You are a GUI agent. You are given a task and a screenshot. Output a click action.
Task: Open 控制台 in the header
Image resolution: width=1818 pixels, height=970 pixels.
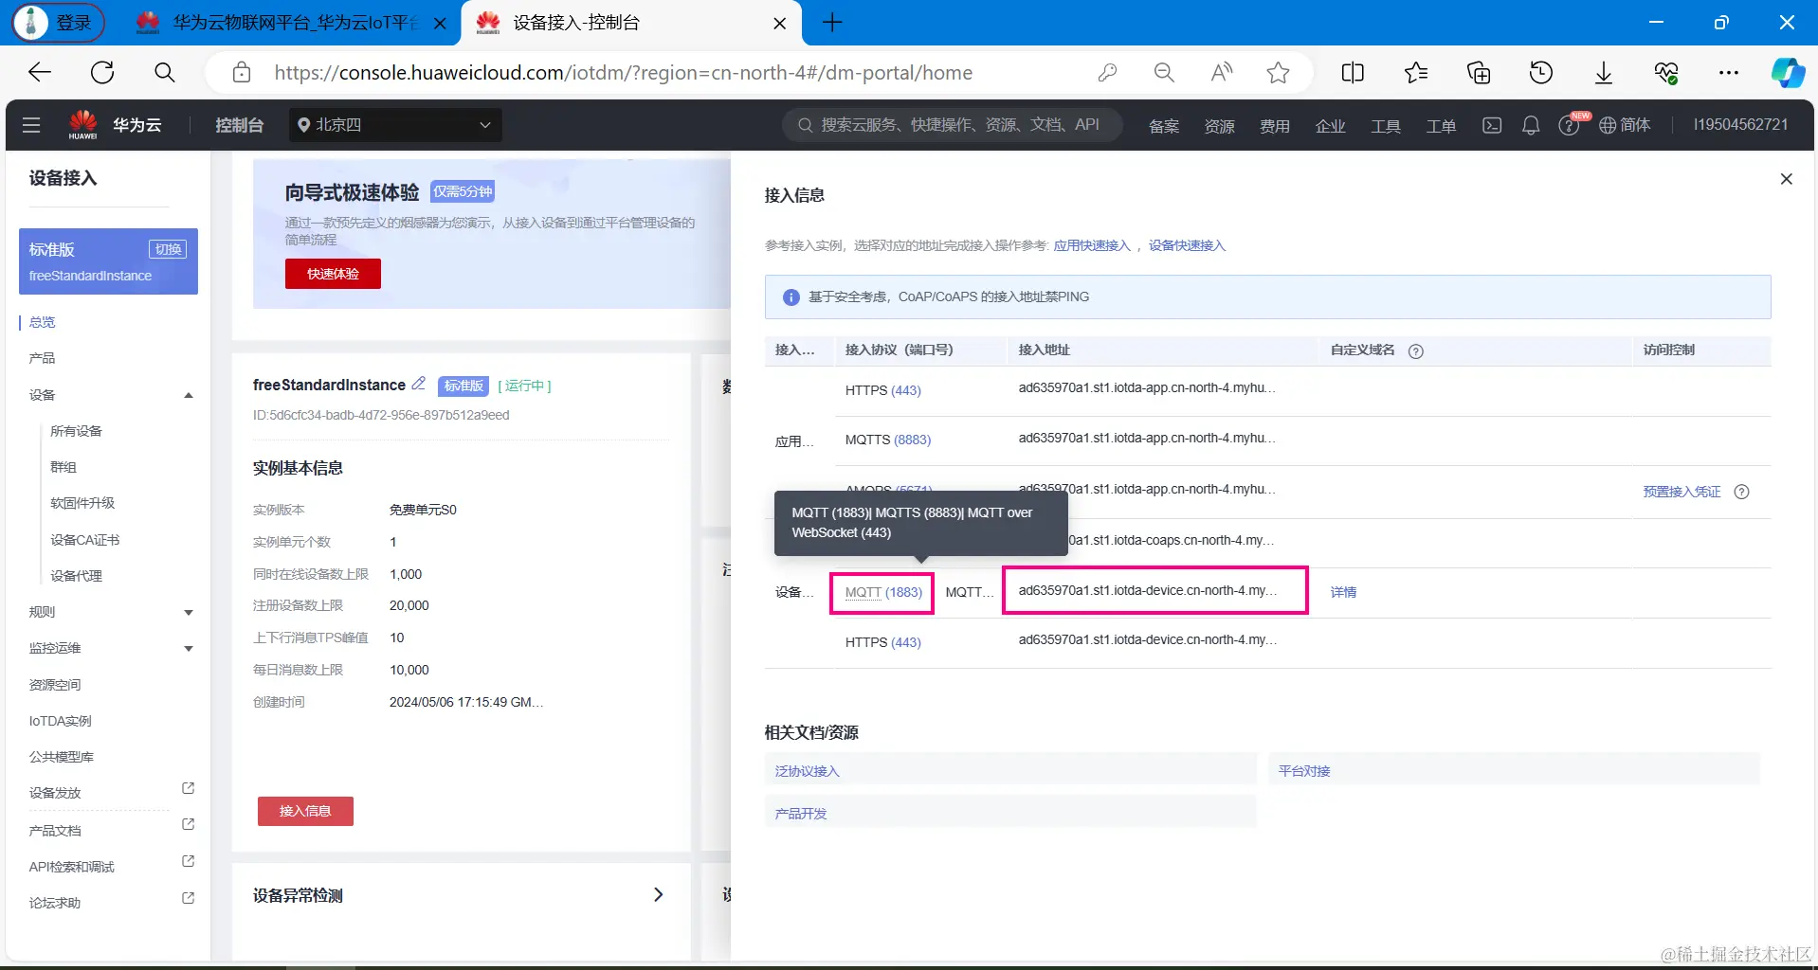pyautogui.click(x=239, y=125)
